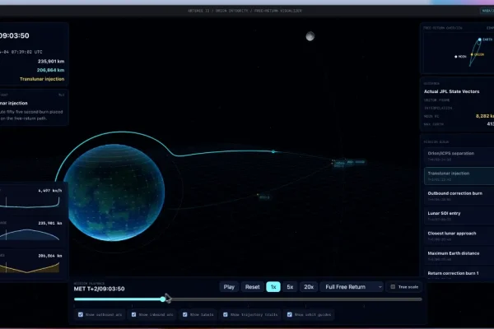
Task: Click the yellow Orion dot in the minimap
Action: [x=473, y=56]
